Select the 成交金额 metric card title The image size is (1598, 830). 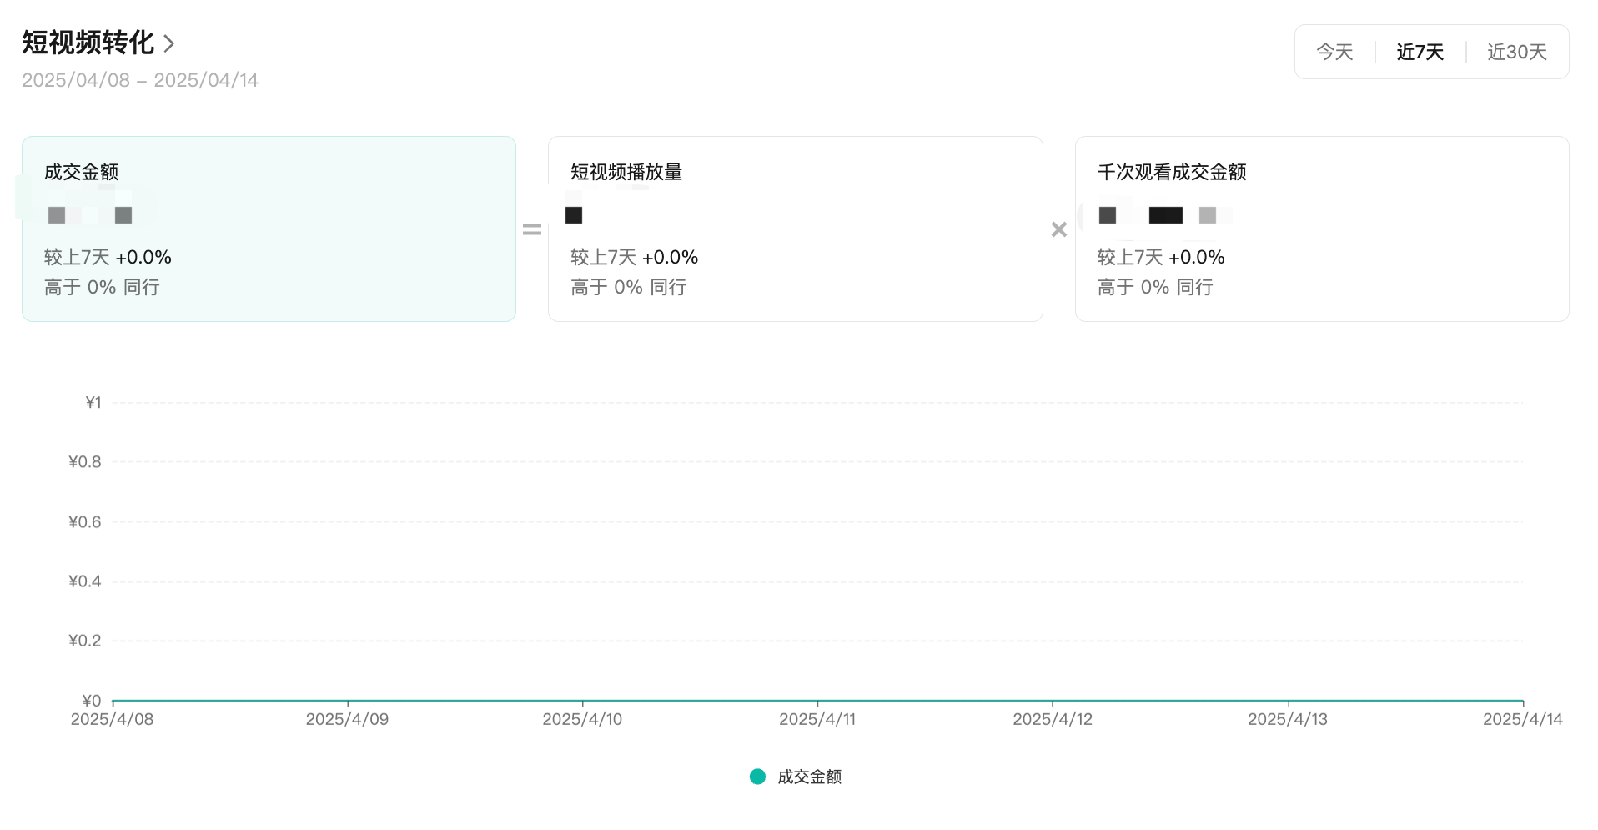(81, 172)
